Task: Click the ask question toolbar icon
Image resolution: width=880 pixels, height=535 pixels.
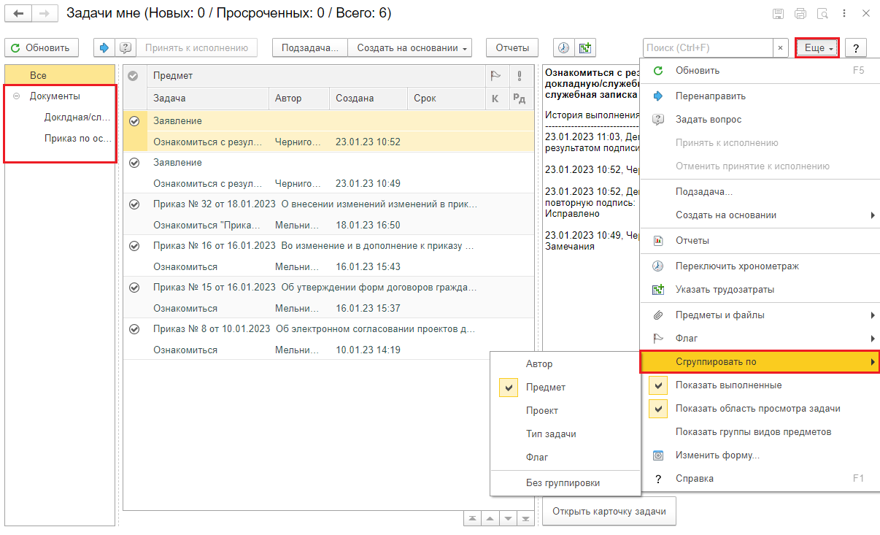Action: 126,47
